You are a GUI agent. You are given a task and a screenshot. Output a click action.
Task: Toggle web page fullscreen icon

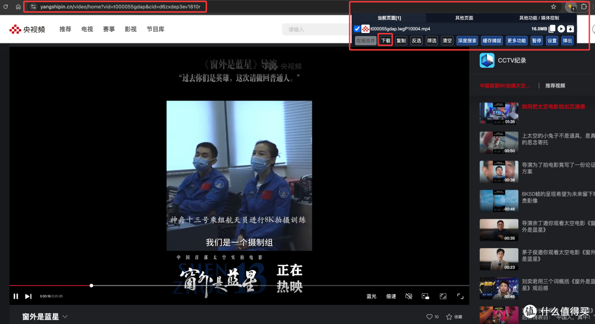pyautogui.click(x=443, y=296)
